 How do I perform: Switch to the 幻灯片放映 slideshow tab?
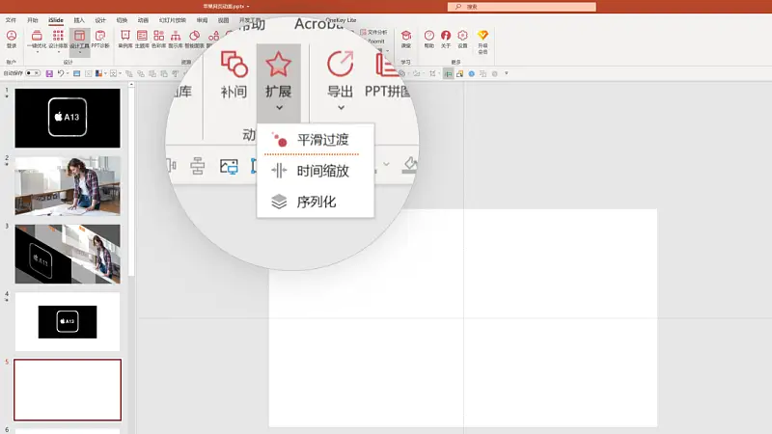[173, 20]
